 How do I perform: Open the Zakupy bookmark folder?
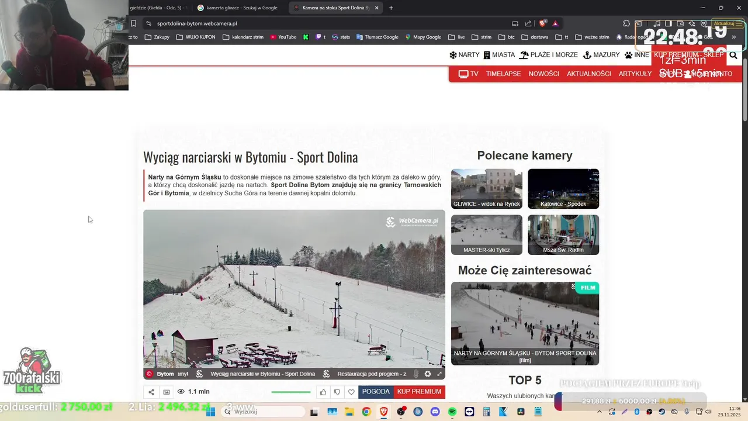157,37
